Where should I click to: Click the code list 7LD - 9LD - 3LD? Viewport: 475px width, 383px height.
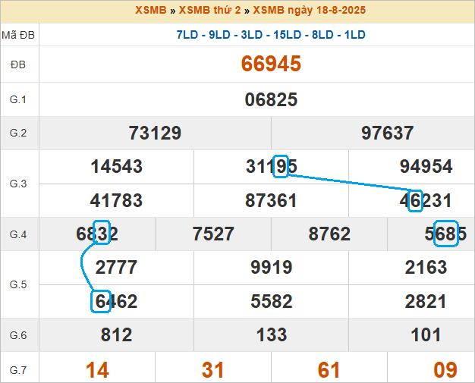(271, 35)
